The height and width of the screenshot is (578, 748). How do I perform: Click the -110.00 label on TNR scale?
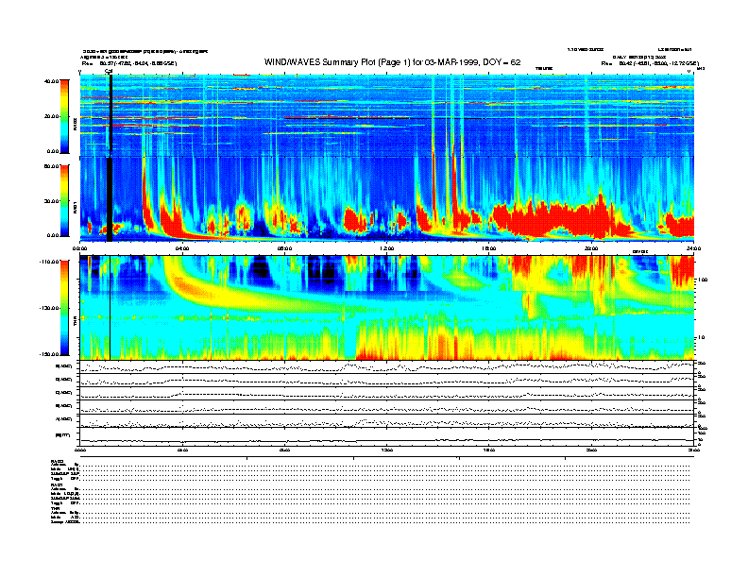(x=49, y=262)
